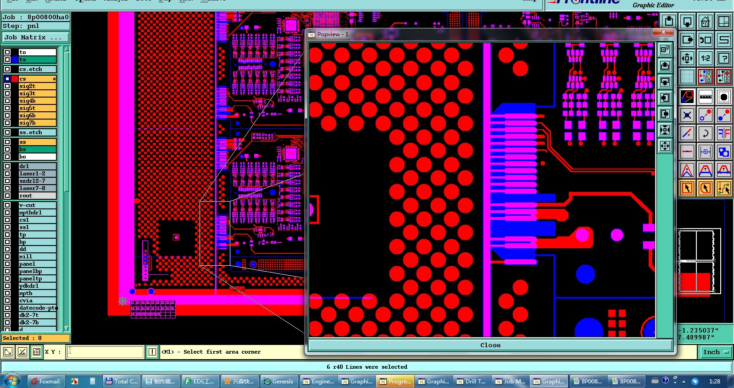Click Popview pan right icon
Image resolution: width=734 pixels, height=388 pixels.
click(x=665, y=114)
